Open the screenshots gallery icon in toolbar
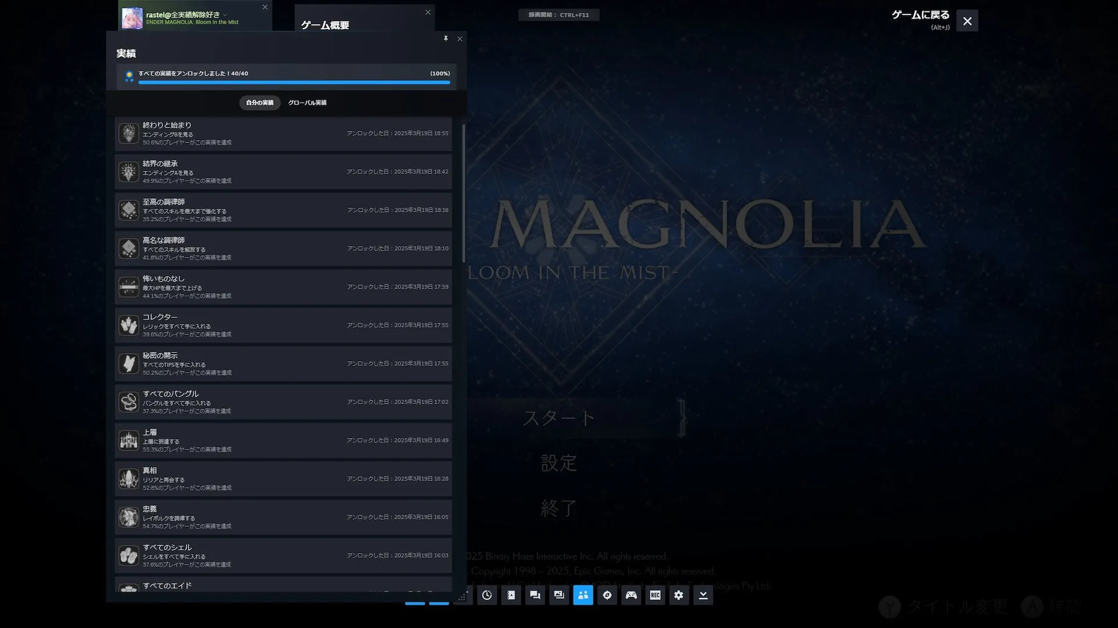This screenshot has height=628, width=1118. click(x=559, y=595)
